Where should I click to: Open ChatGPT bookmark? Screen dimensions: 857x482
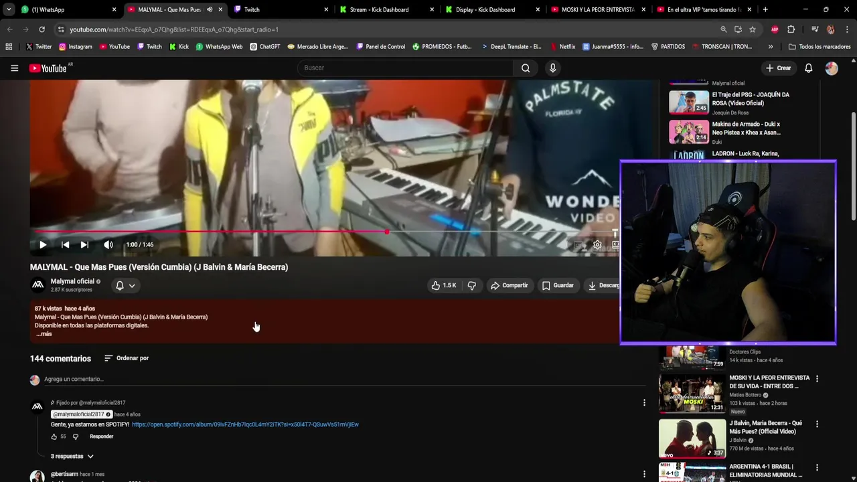[x=265, y=47]
